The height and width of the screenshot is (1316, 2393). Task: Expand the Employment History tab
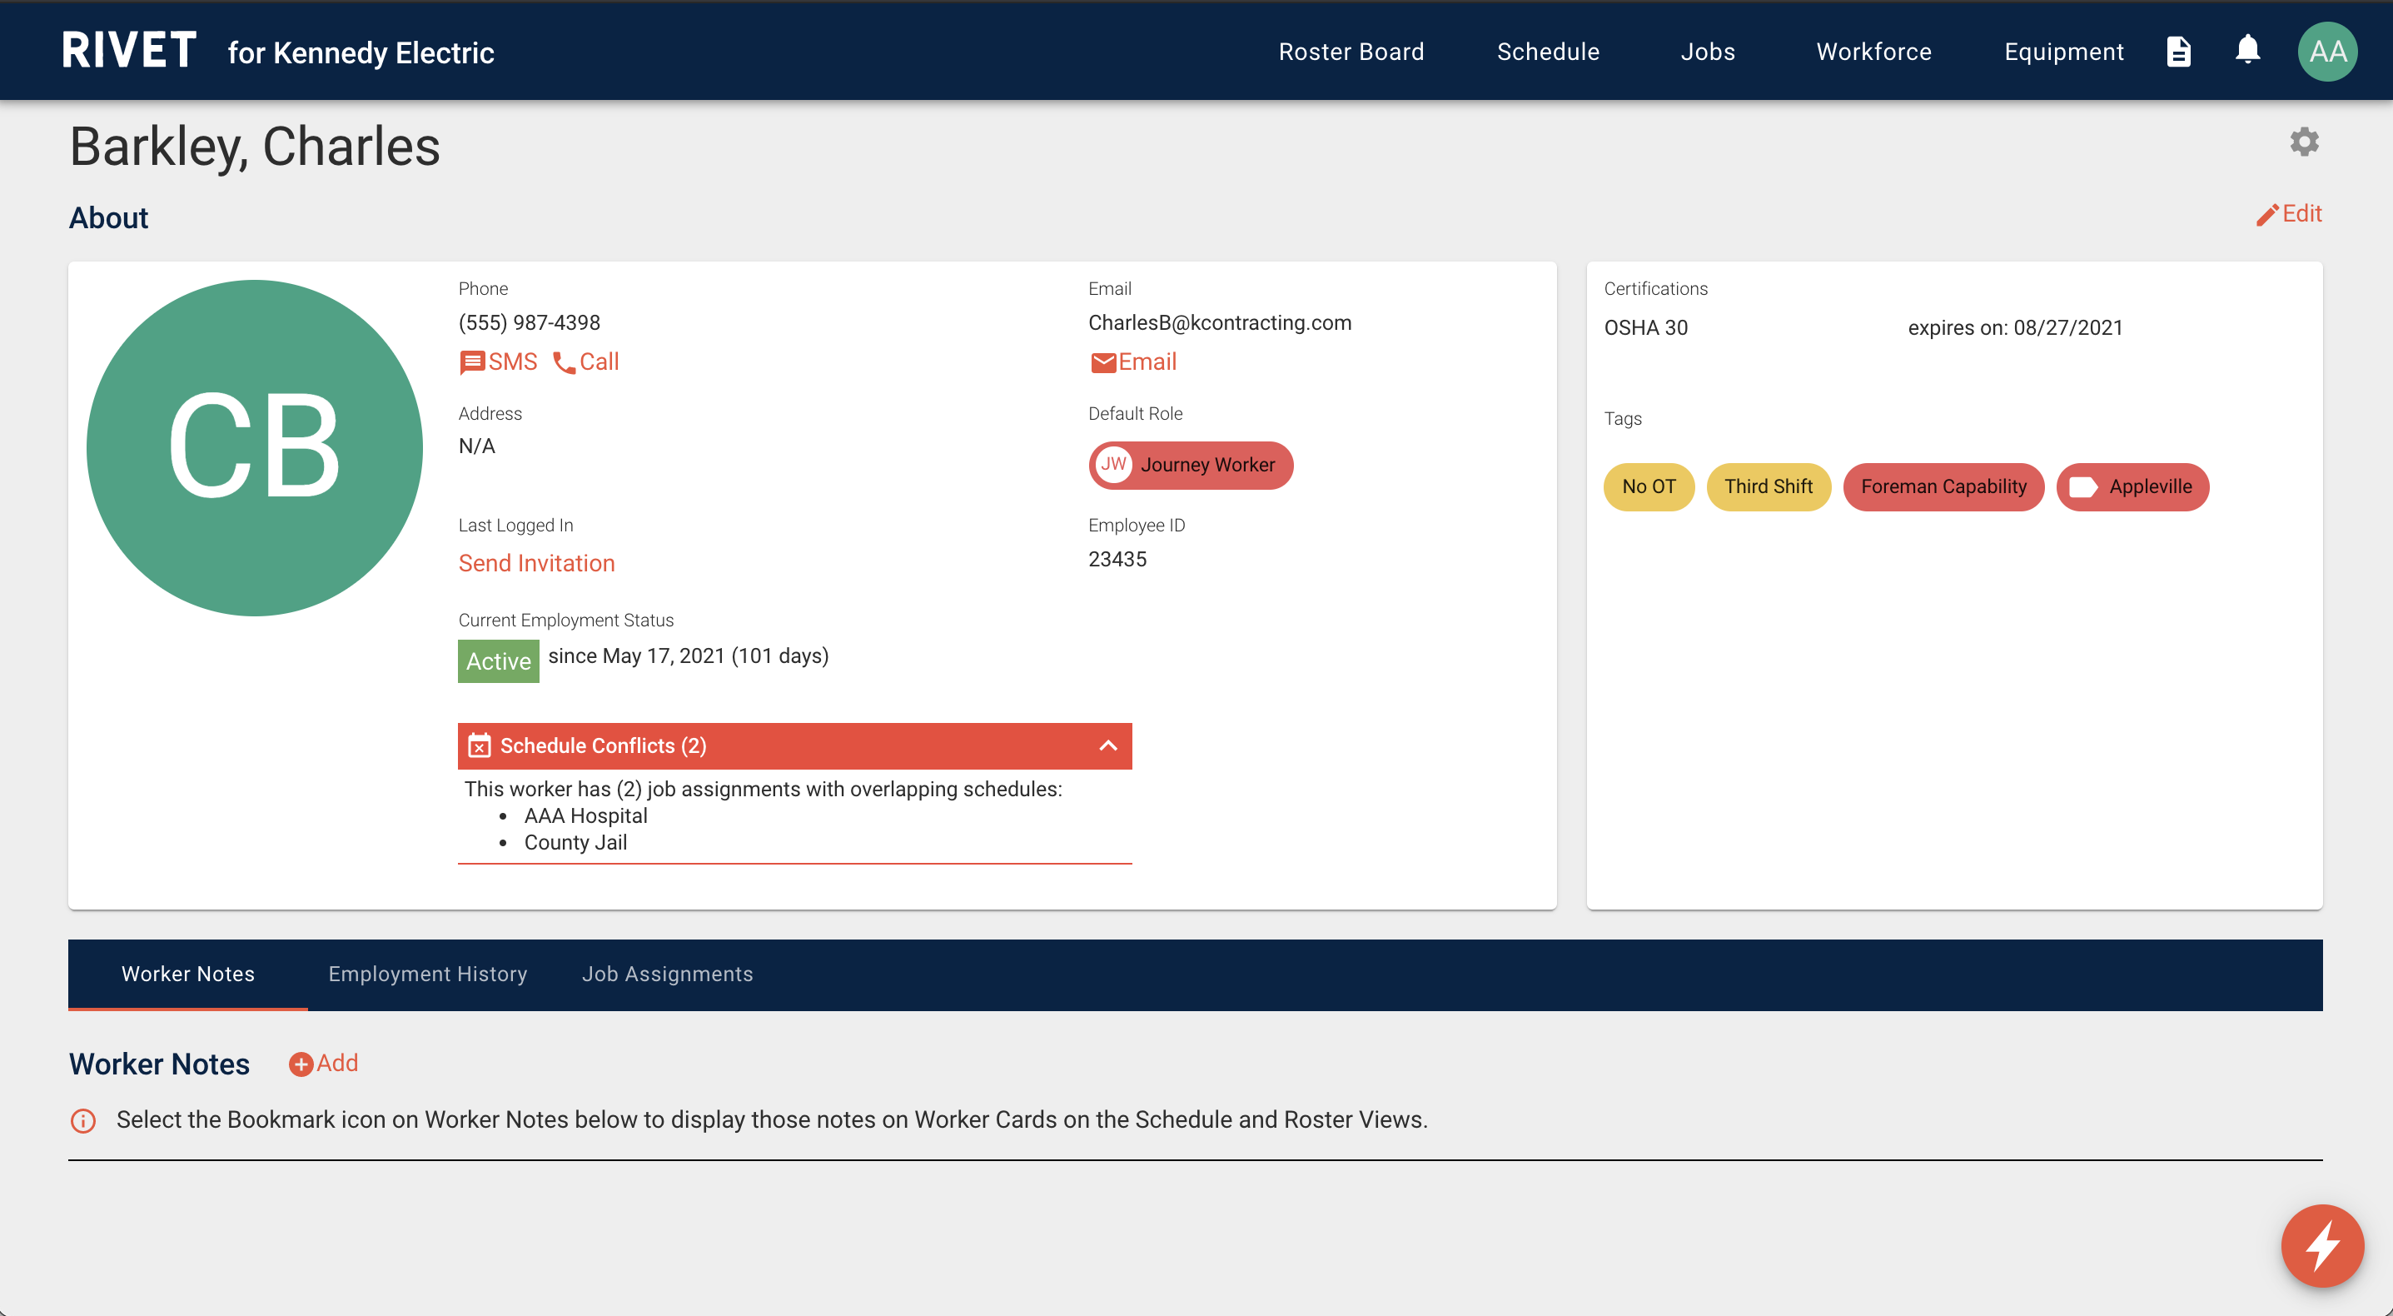click(428, 972)
